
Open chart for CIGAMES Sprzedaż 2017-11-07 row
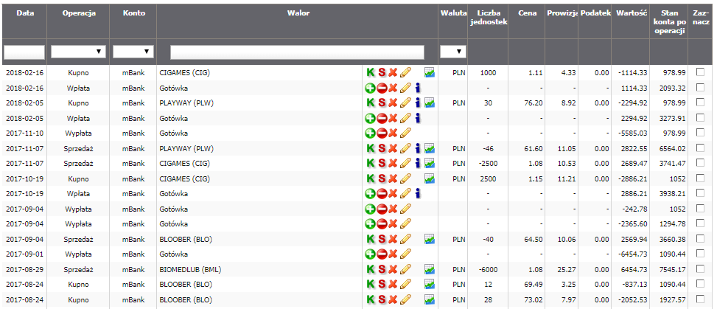click(430, 163)
